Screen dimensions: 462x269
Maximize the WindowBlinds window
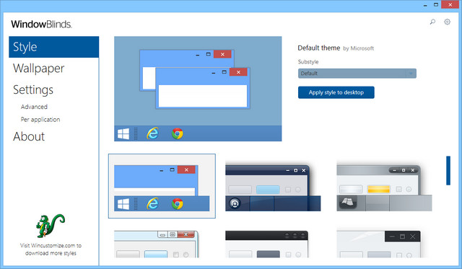[436, 5]
